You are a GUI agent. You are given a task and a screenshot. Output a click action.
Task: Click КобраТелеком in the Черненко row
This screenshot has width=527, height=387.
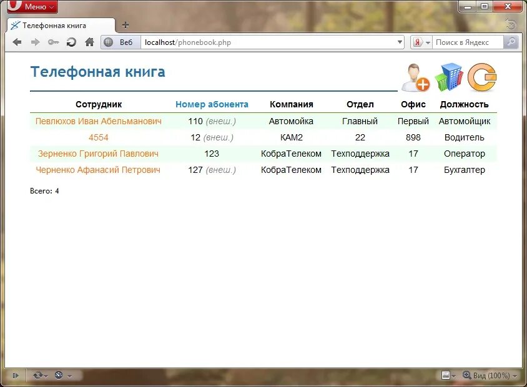click(x=291, y=170)
